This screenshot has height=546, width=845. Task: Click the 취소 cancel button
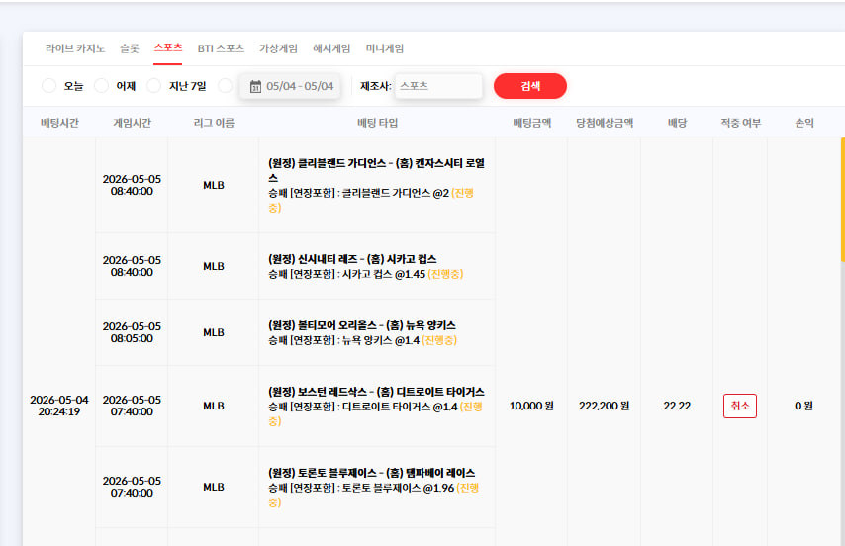[740, 406]
